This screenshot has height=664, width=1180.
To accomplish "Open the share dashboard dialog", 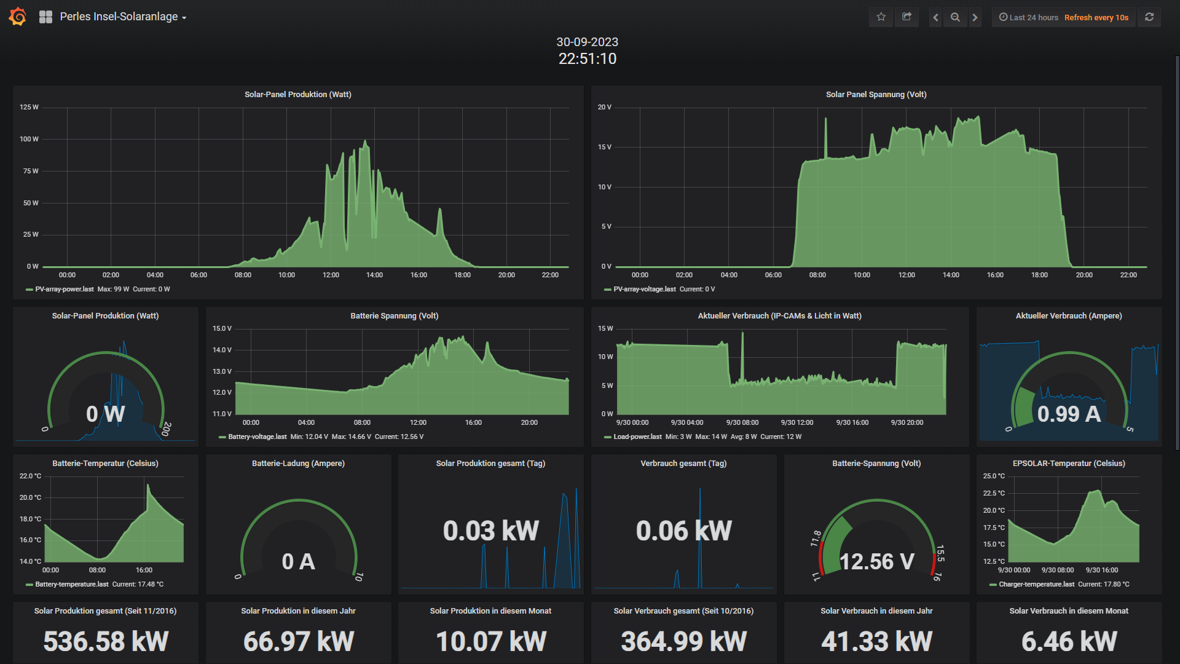I will tap(907, 17).
